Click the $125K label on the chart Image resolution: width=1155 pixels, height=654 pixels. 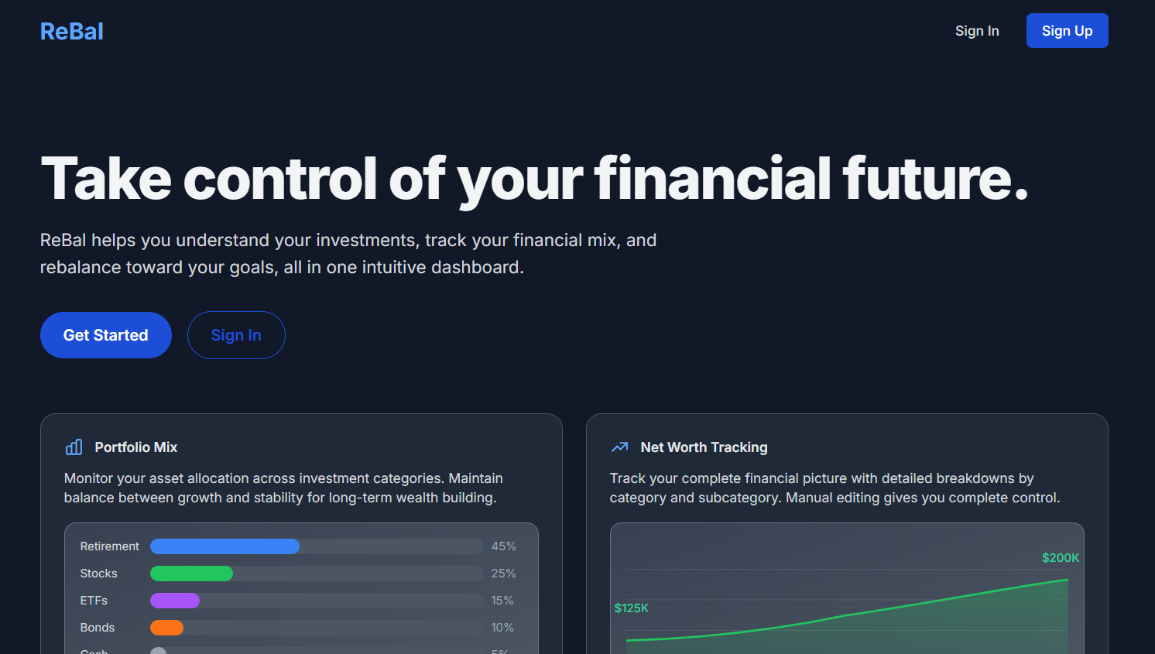tap(632, 608)
